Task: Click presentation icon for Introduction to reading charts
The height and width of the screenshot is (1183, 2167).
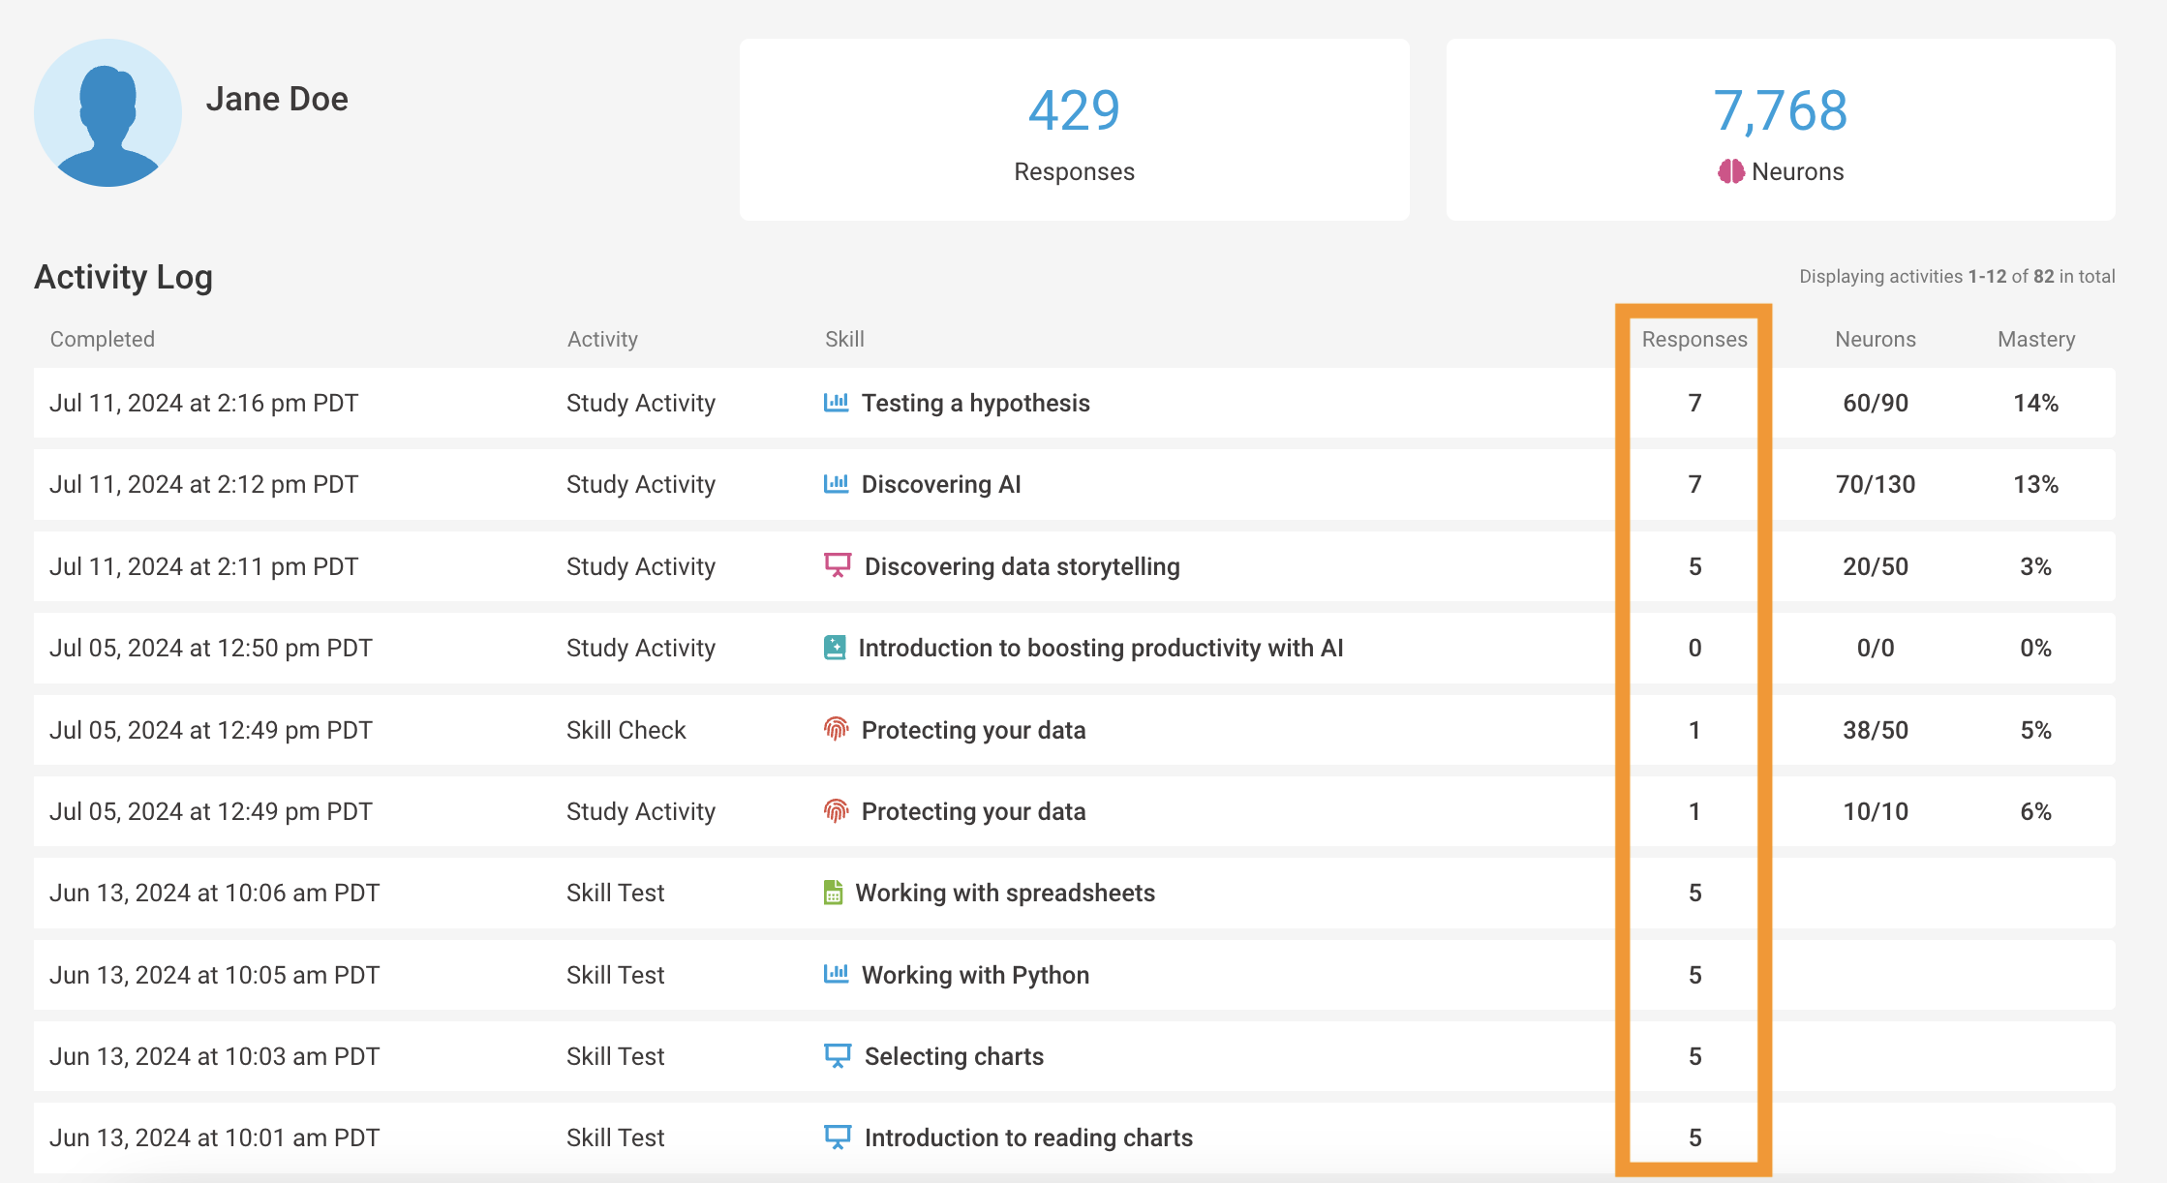Action: [838, 1137]
